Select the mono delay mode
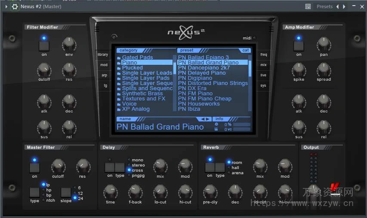This screenshot has height=218, width=367. coord(137,160)
